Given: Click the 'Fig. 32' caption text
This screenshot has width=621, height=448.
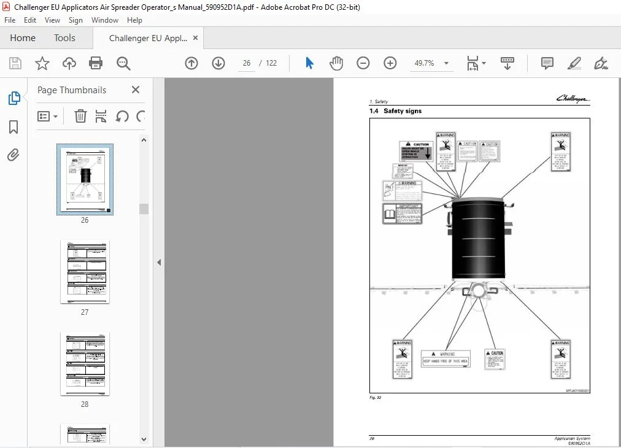Looking at the screenshot, I should (x=375, y=397).
